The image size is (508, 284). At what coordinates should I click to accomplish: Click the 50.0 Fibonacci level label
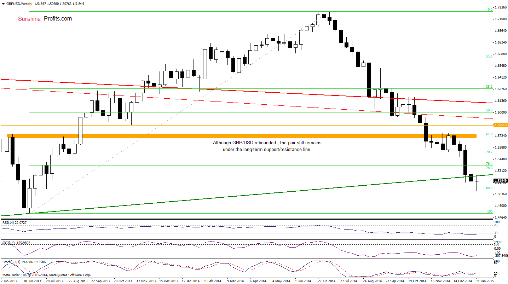click(490, 110)
